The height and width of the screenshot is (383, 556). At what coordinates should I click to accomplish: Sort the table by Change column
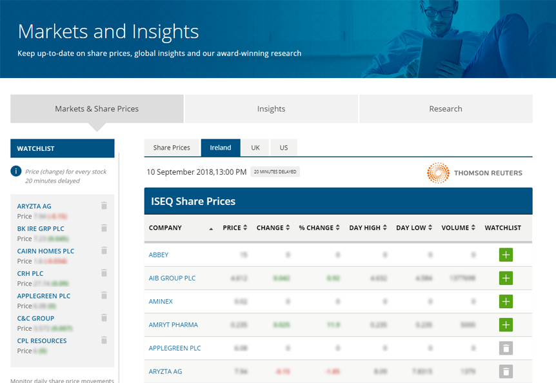pos(273,228)
